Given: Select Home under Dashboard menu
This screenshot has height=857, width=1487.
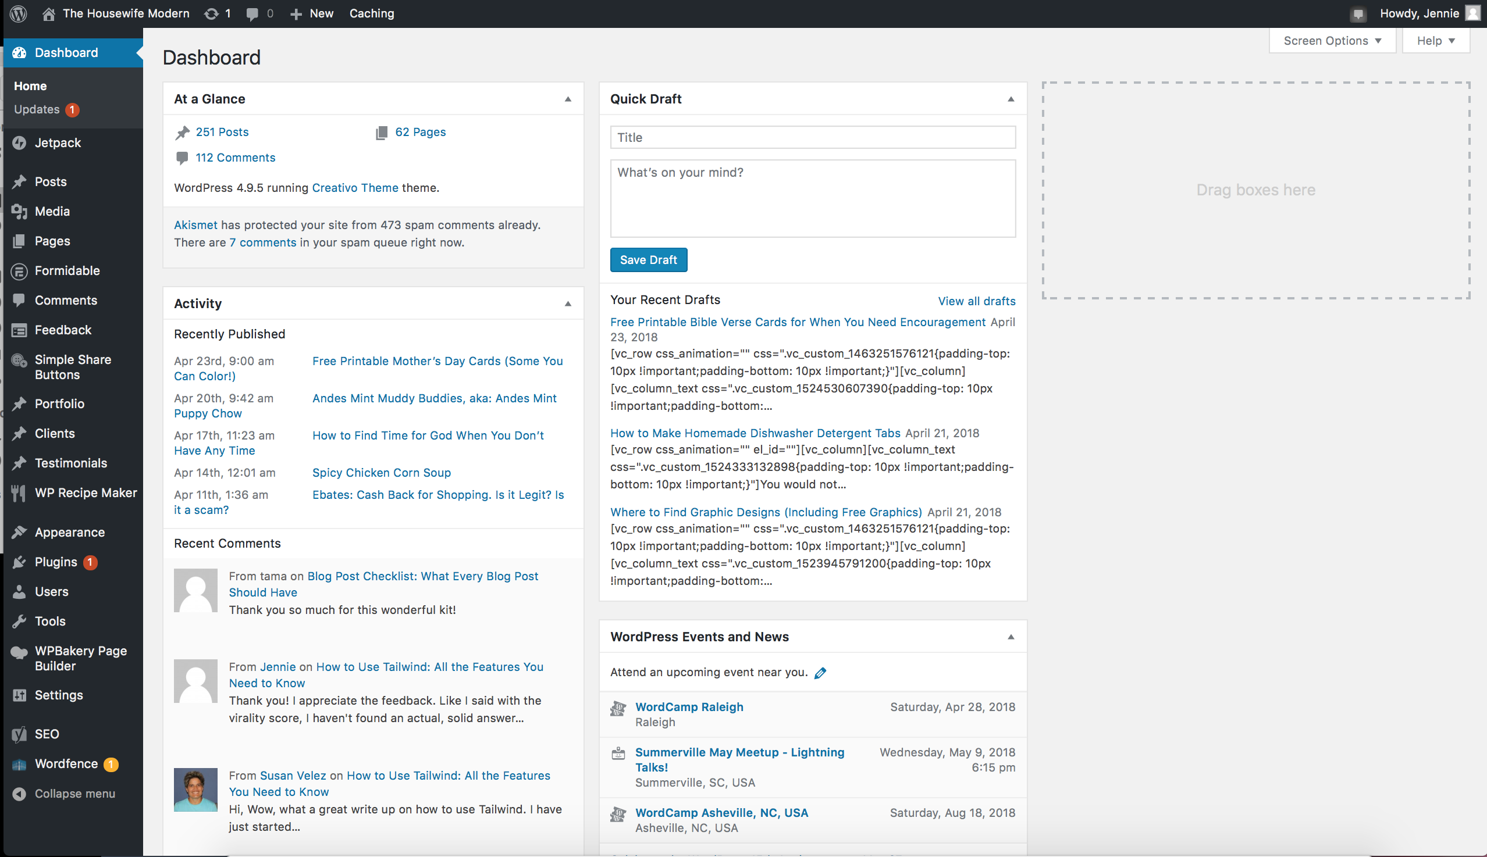Looking at the screenshot, I should click(31, 86).
